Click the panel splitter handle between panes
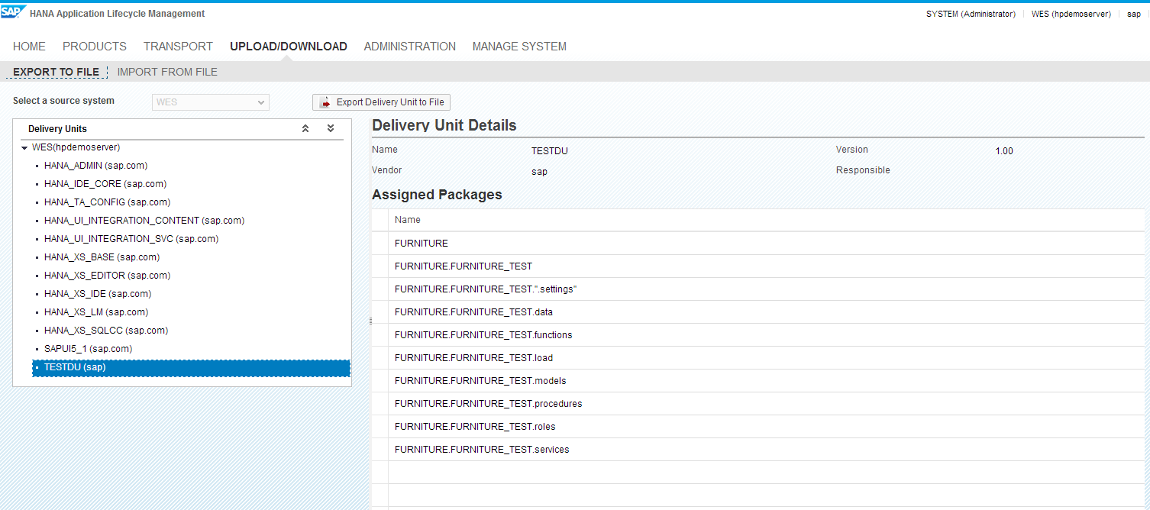The image size is (1150, 510). click(x=370, y=321)
